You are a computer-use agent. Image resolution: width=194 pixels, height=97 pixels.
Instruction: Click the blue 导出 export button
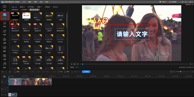click(86, 72)
